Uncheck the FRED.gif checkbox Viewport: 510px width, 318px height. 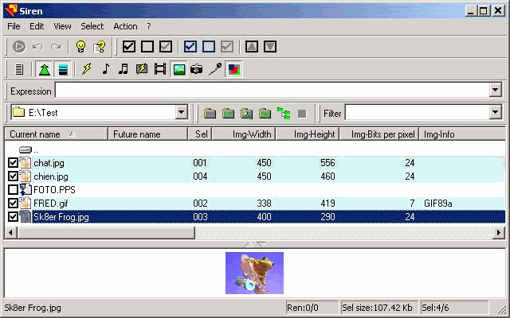point(13,204)
